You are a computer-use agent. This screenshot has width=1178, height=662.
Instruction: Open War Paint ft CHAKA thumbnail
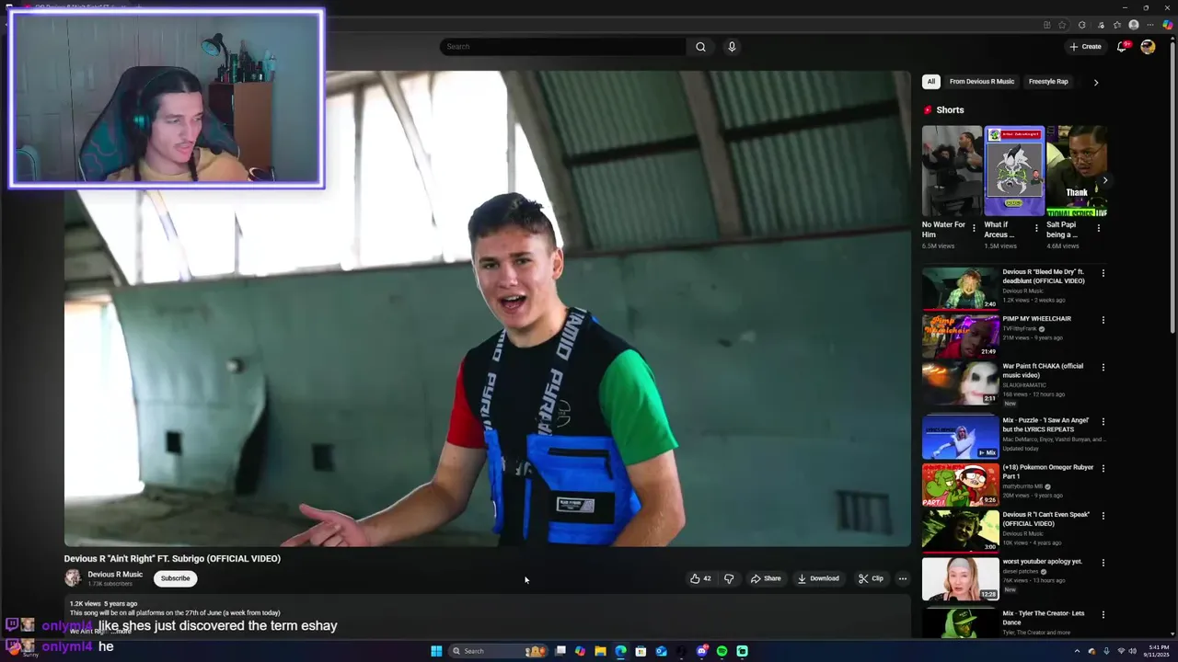[x=960, y=382]
